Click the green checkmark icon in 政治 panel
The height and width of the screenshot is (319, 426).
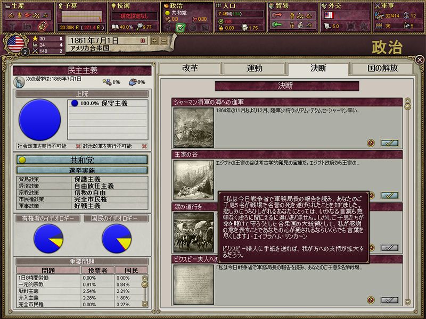click(x=181, y=27)
